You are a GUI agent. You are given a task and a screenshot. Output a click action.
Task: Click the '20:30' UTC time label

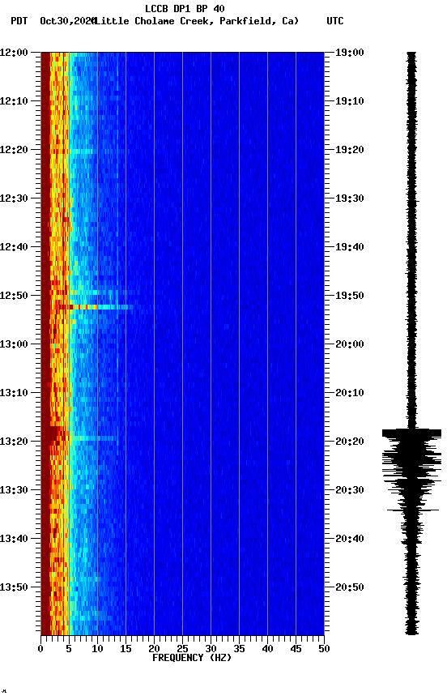pyautogui.click(x=350, y=491)
